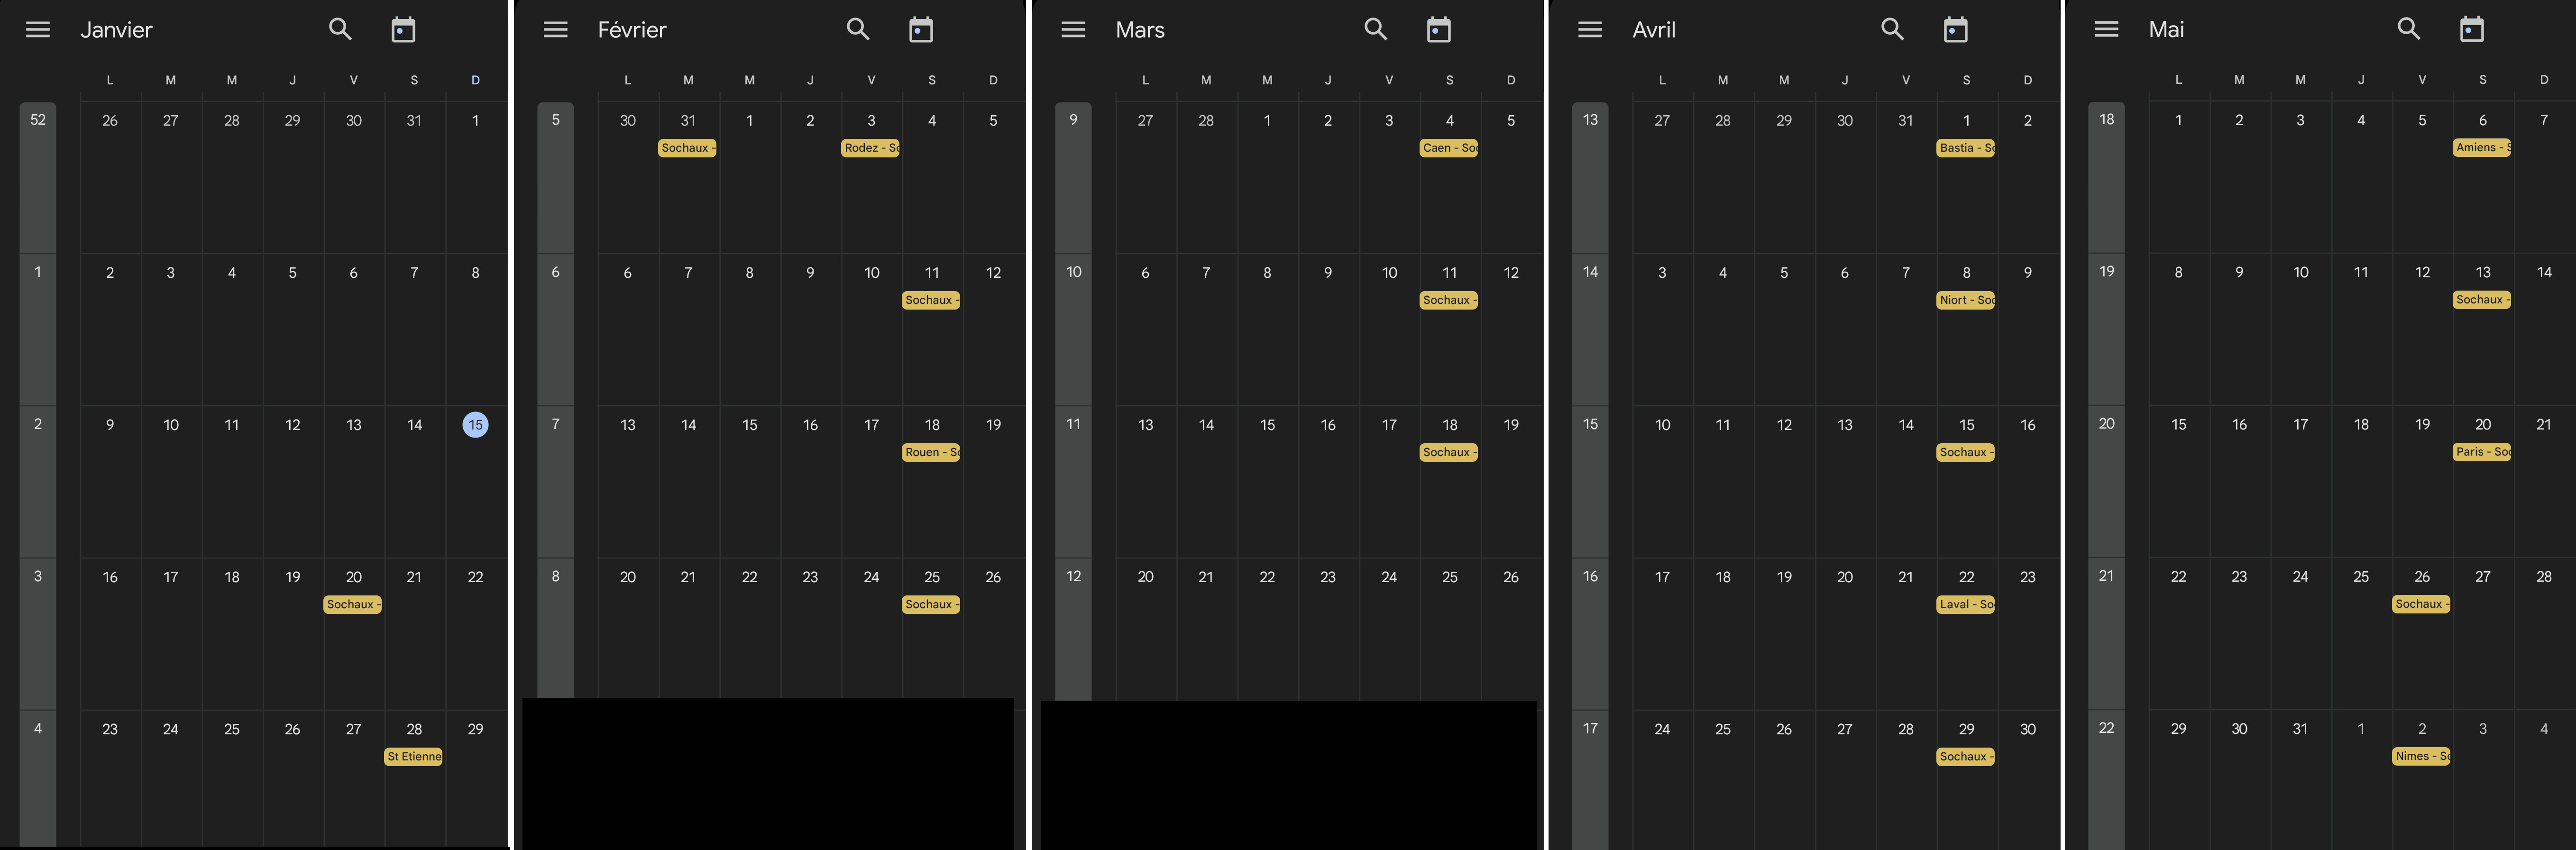The width and height of the screenshot is (2576, 850).
Task: Select date 14 Février
Action: 688,425
